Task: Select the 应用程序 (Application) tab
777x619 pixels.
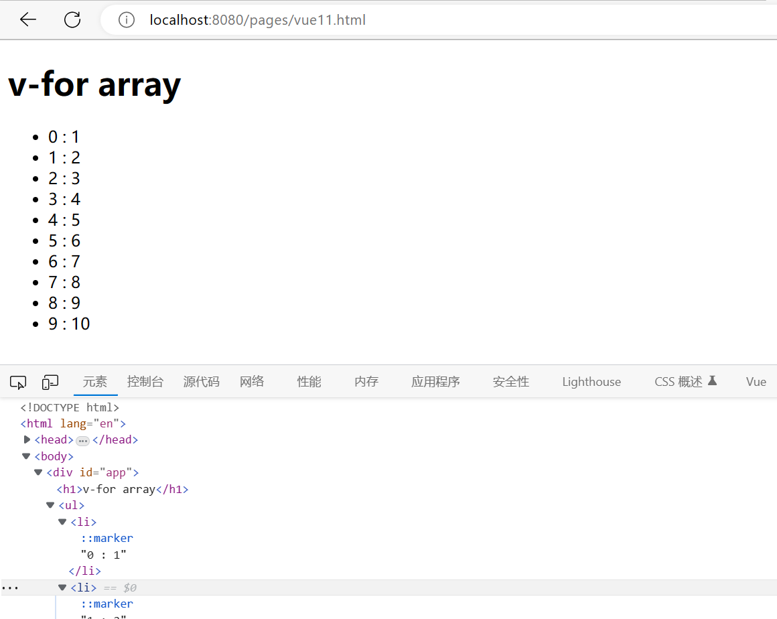Action: click(435, 381)
